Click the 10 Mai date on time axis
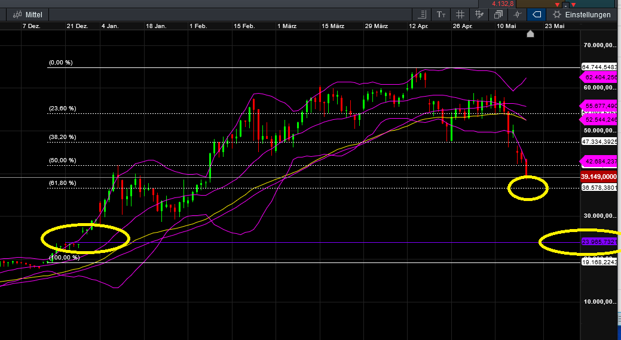Viewport: 621px width, 340px height. [506, 26]
